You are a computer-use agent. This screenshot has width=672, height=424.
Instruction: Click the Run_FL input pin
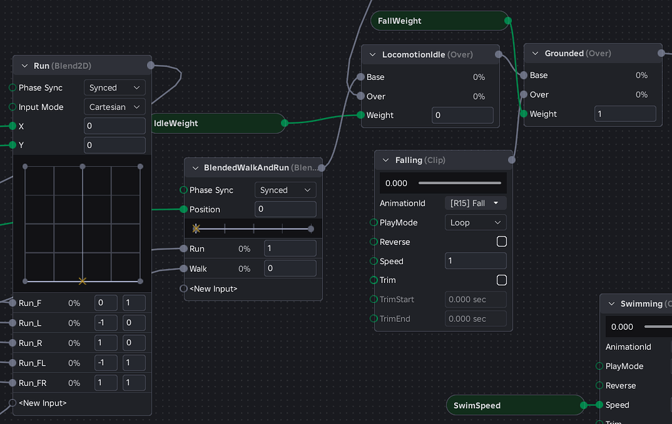pyautogui.click(x=12, y=363)
